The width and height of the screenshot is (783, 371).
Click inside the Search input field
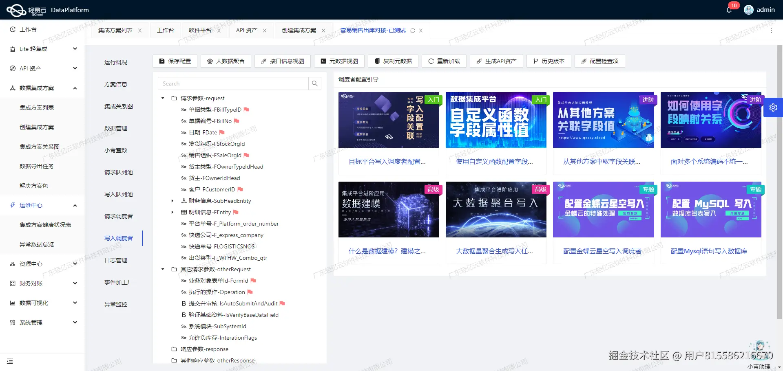[232, 83]
